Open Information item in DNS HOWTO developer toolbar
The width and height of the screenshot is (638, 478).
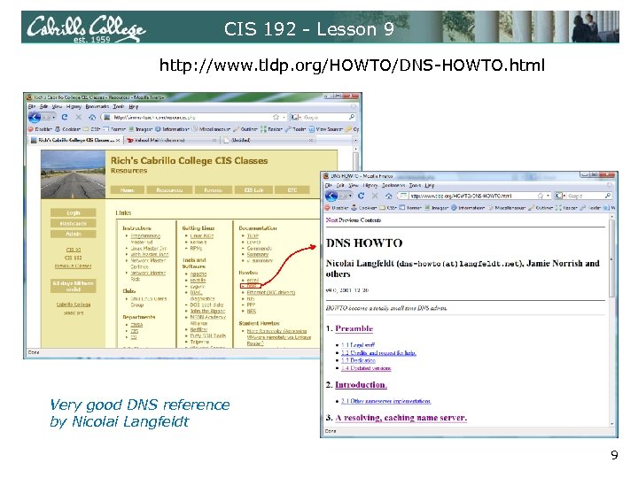(469, 207)
